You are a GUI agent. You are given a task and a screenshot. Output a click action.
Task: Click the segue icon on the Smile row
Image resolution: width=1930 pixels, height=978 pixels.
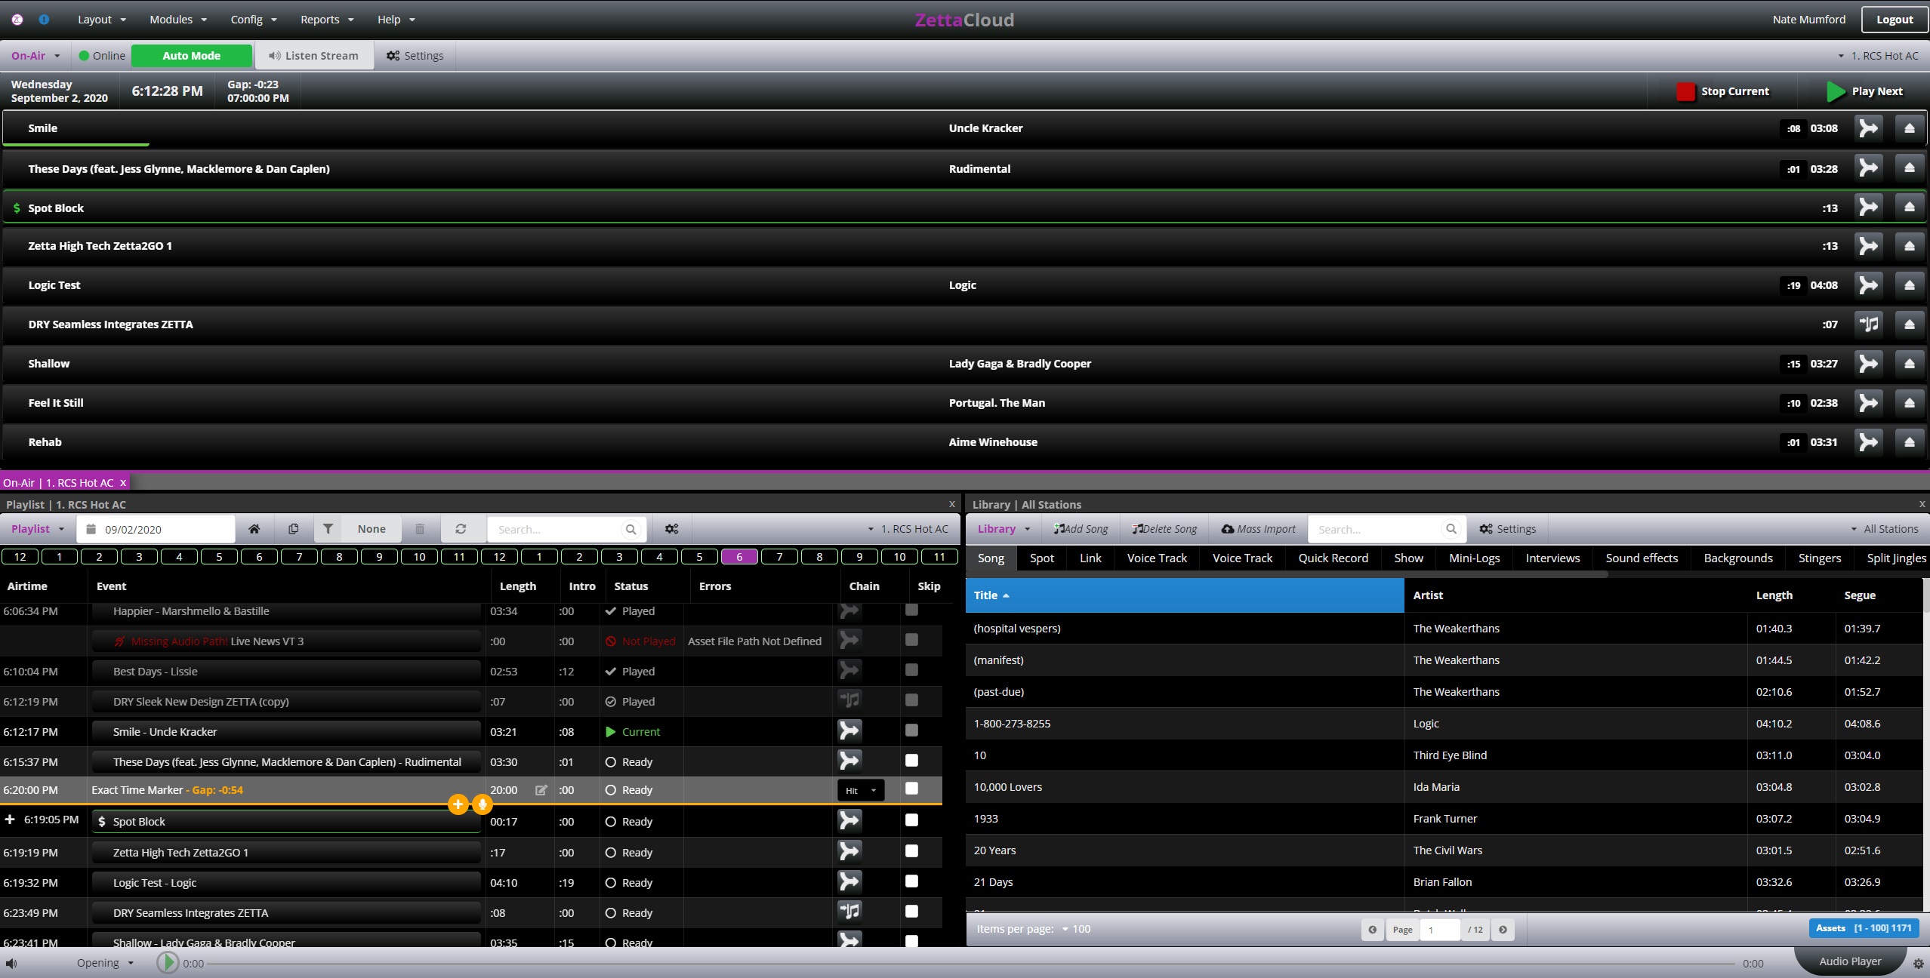[x=1868, y=128]
